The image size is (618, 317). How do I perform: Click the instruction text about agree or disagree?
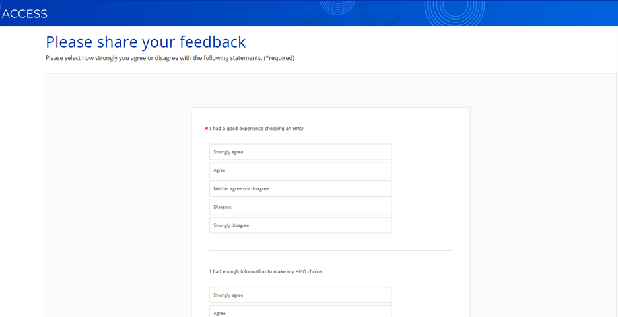coord(152,58)
